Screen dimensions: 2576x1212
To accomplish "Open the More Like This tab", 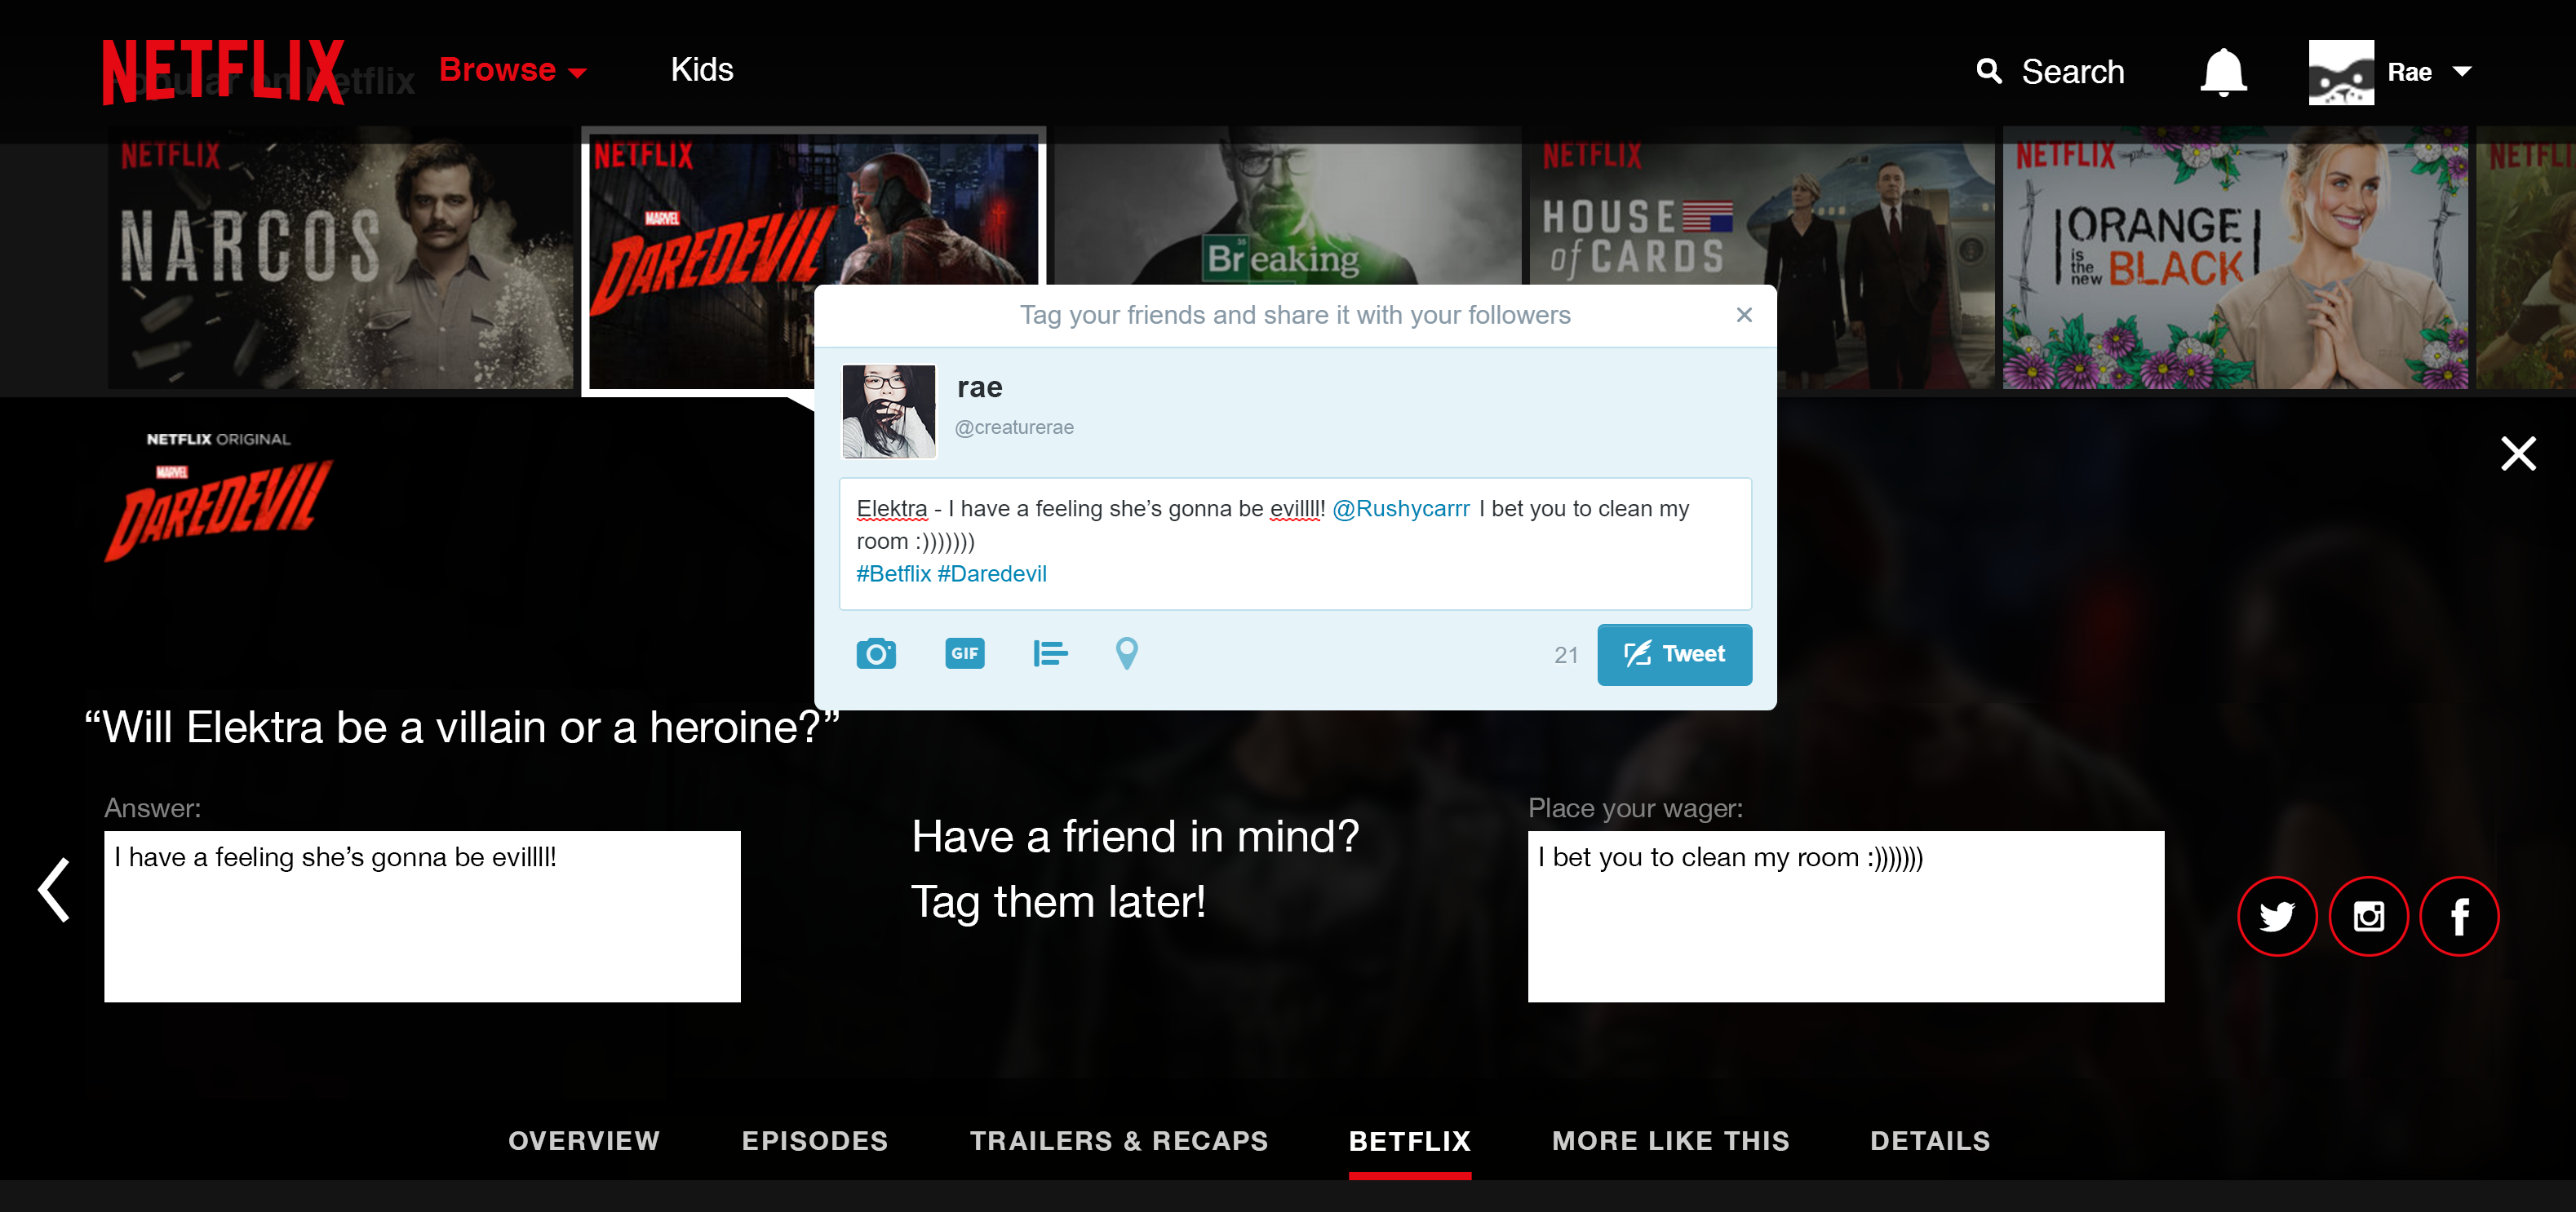I will 1670,1141.
